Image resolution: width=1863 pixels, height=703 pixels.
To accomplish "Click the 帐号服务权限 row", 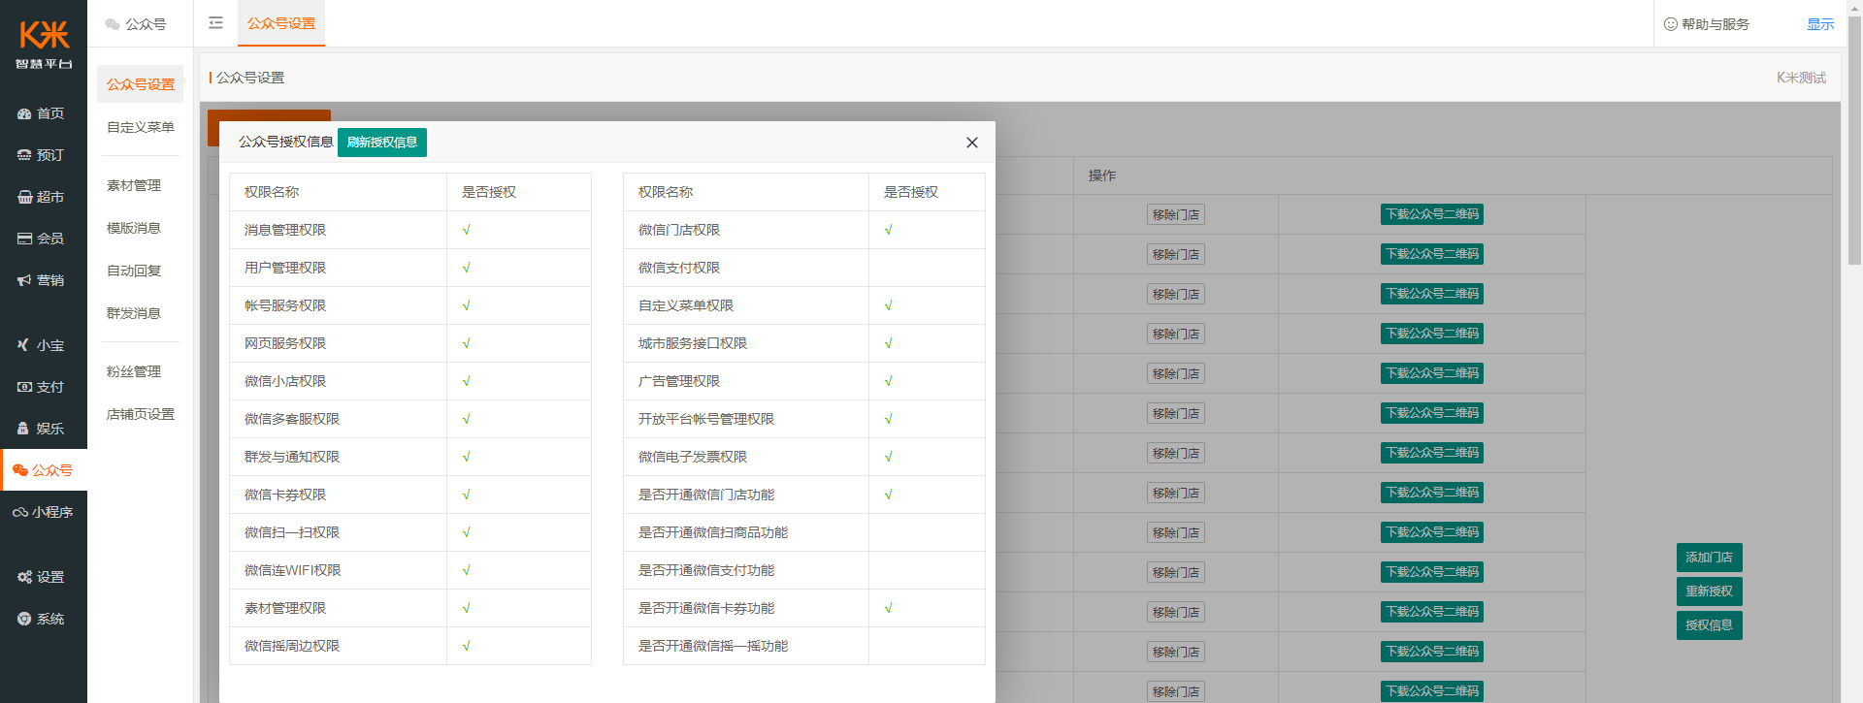I will pos(410,305).
